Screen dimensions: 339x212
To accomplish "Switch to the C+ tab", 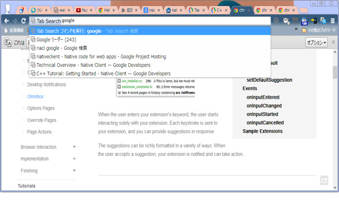I will tap(219, 10).
